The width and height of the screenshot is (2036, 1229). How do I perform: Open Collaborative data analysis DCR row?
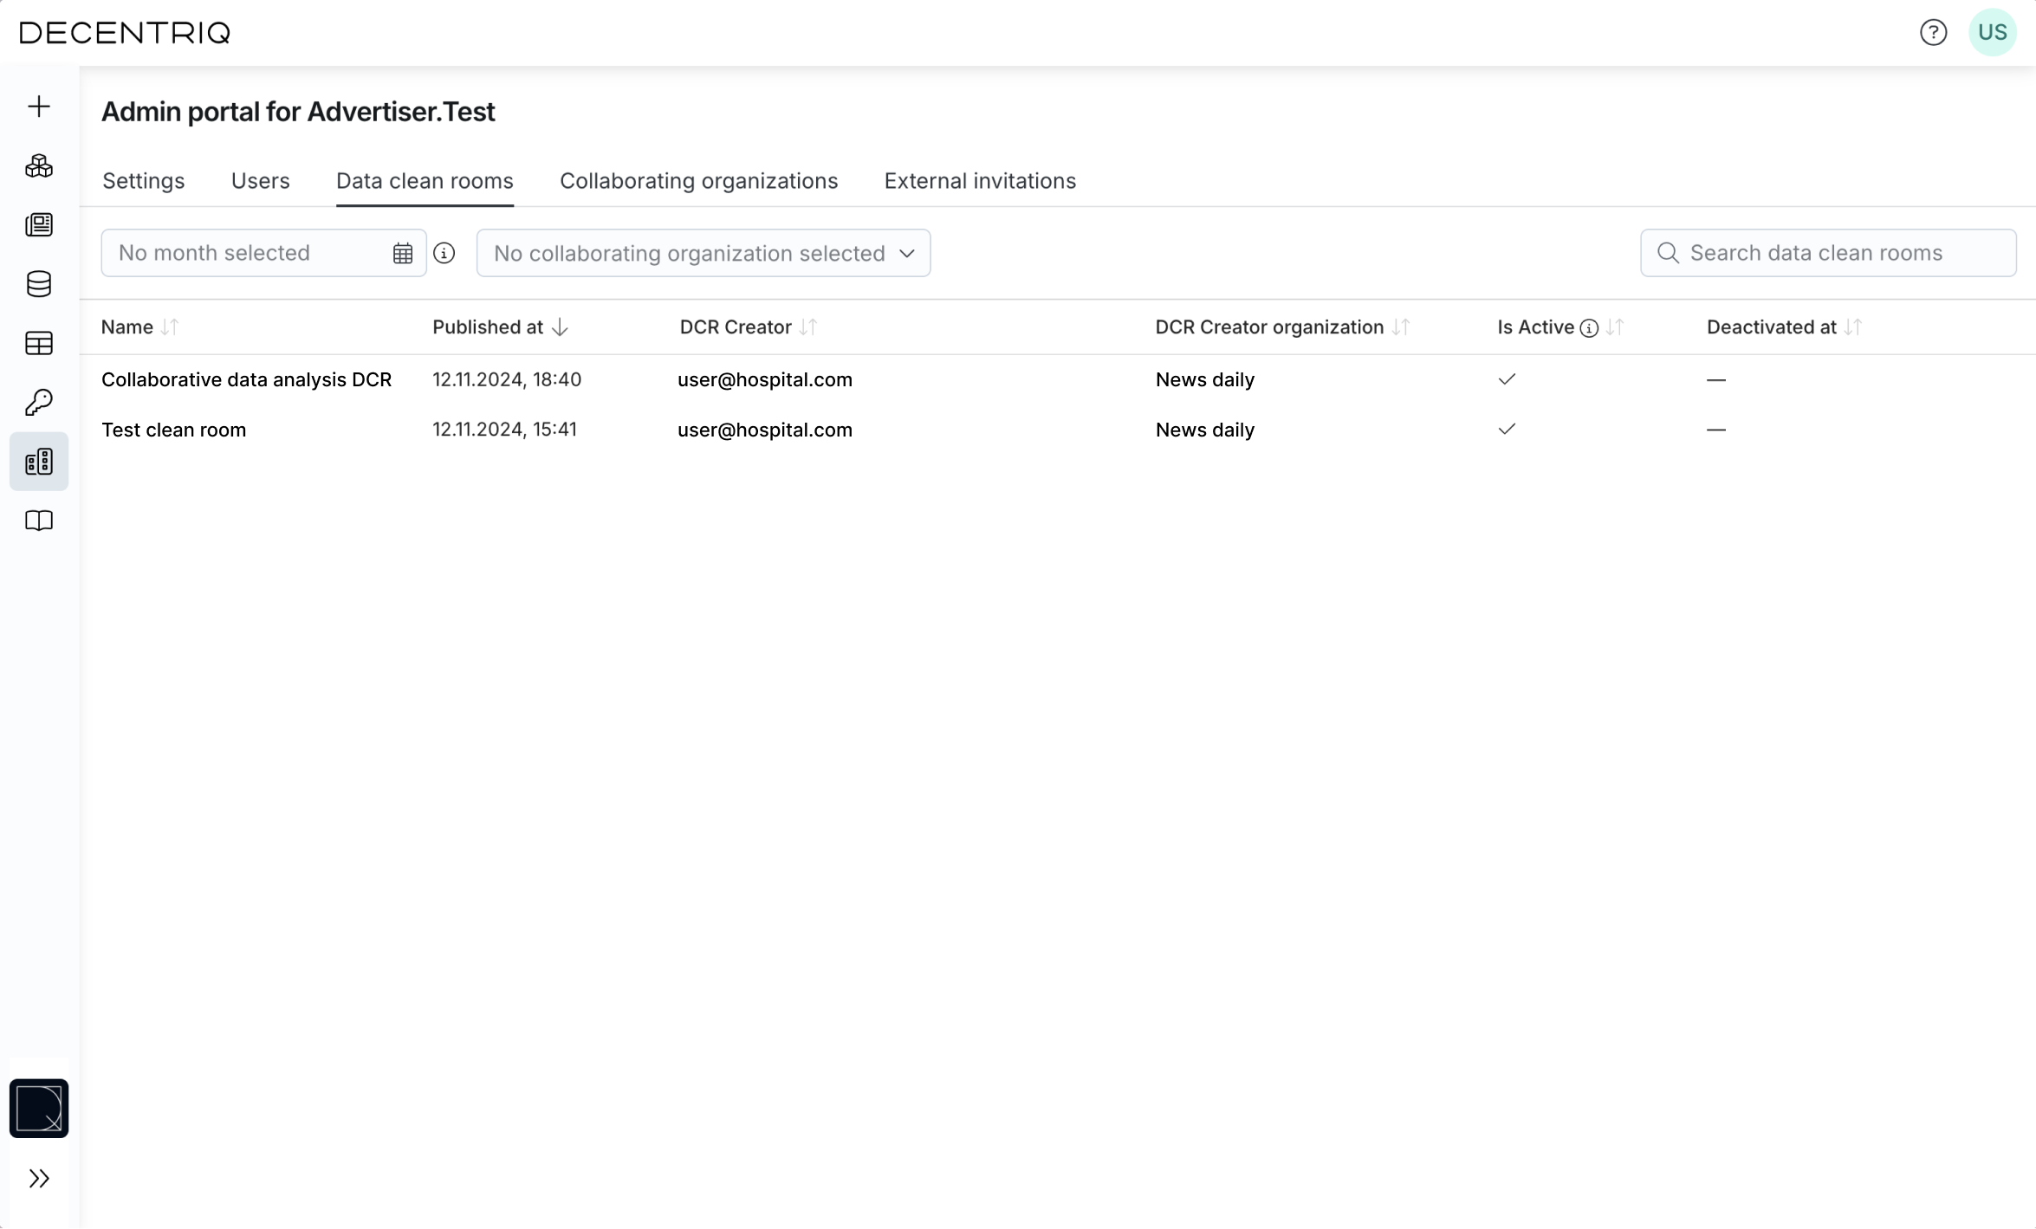(246, 379)
